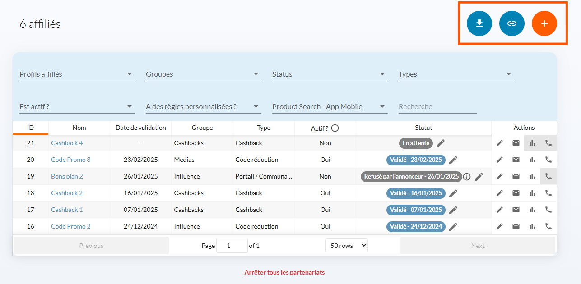Expand 'A des règles personnalisées ?' dropdown
The width and height of the screenshot is (581, 284).
tap(204, 107)
